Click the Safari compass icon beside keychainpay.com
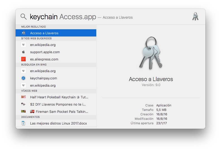The height and width of the screenshot is (151, 221). [23, 78]
